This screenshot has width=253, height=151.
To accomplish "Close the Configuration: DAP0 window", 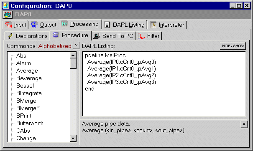I will [247, 6].
